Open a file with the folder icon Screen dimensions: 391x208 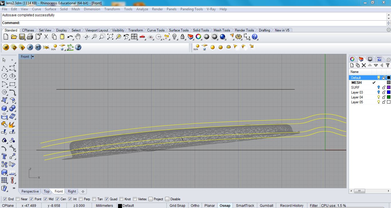tap(14, 37)
